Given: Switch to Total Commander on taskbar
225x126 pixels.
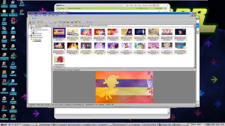Looking at the screenshot, I should tap(120, 125).
